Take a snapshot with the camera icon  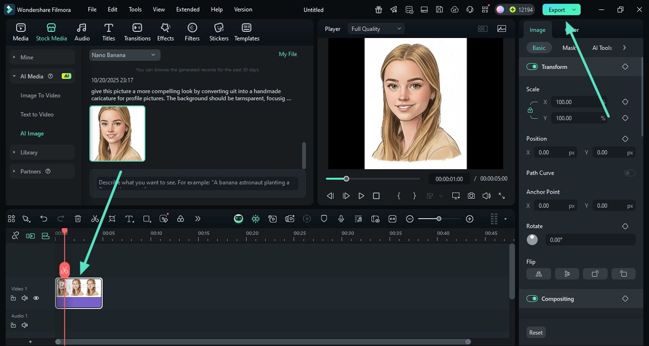point(471,196)
